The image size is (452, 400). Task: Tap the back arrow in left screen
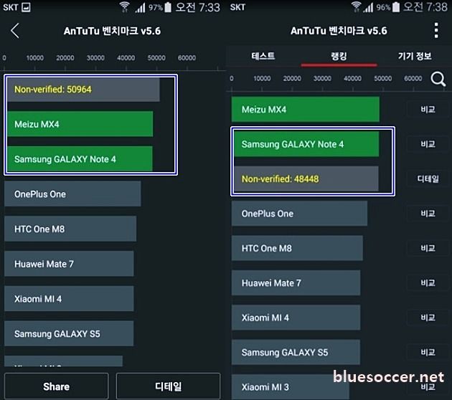[x=15, y=31]
